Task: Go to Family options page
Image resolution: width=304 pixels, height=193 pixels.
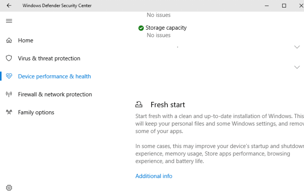Action: pyautogui.click(x=36, y=112)
